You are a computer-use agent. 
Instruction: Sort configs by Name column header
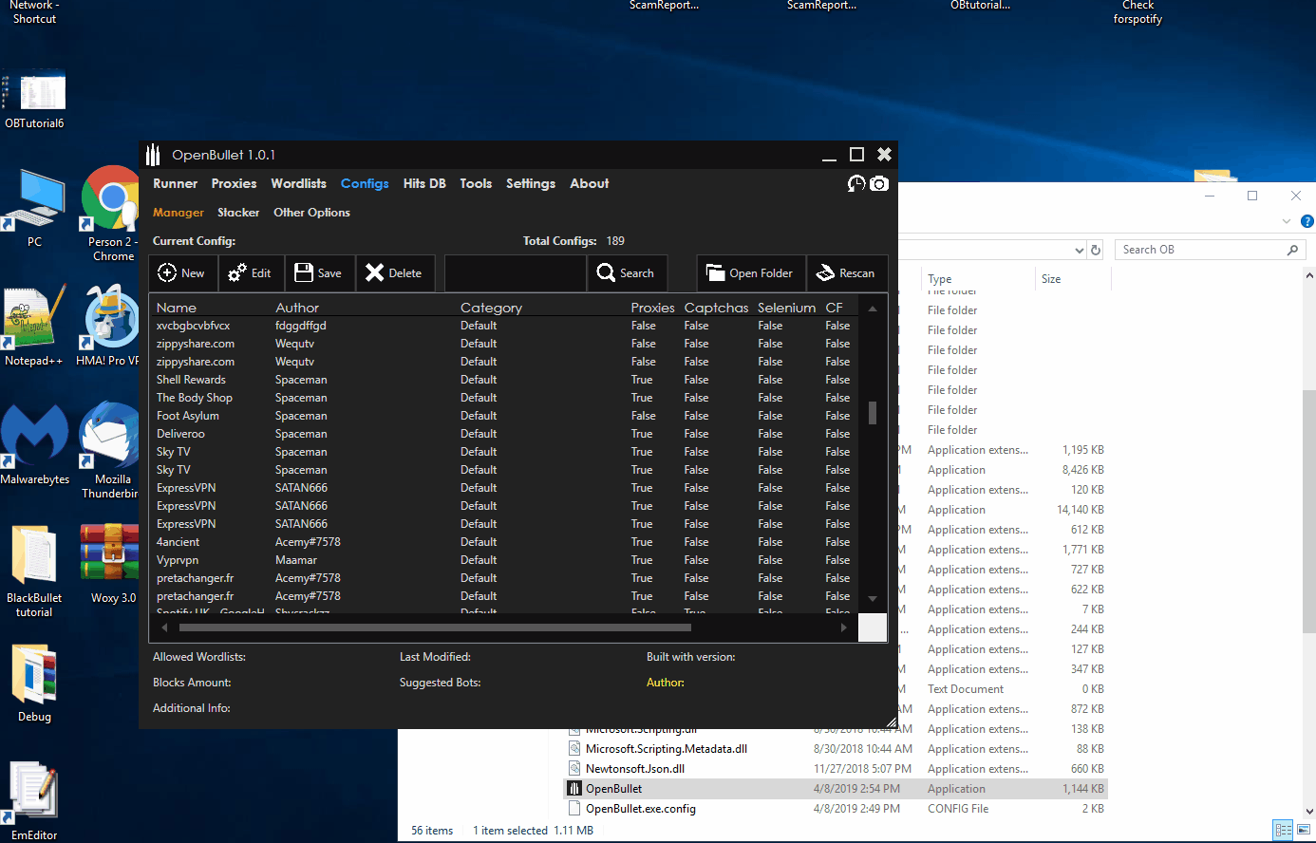tap(177, 308)
